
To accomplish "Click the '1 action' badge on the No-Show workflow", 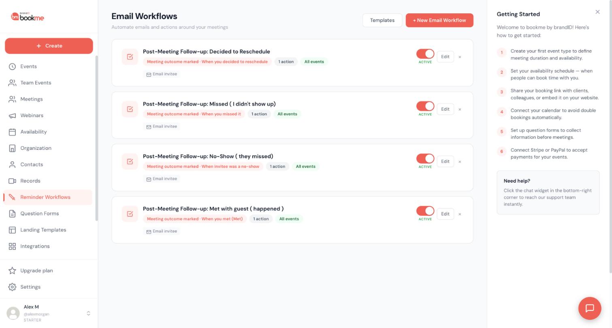I will point(277,166).
